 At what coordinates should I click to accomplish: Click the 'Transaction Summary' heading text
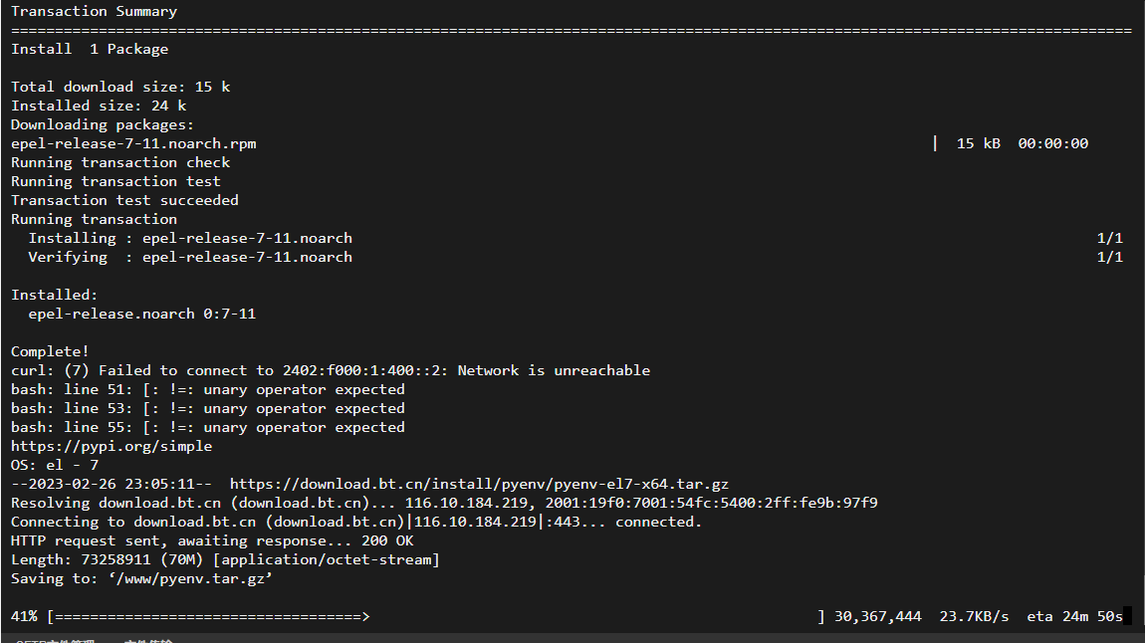(x=95, y=11)
